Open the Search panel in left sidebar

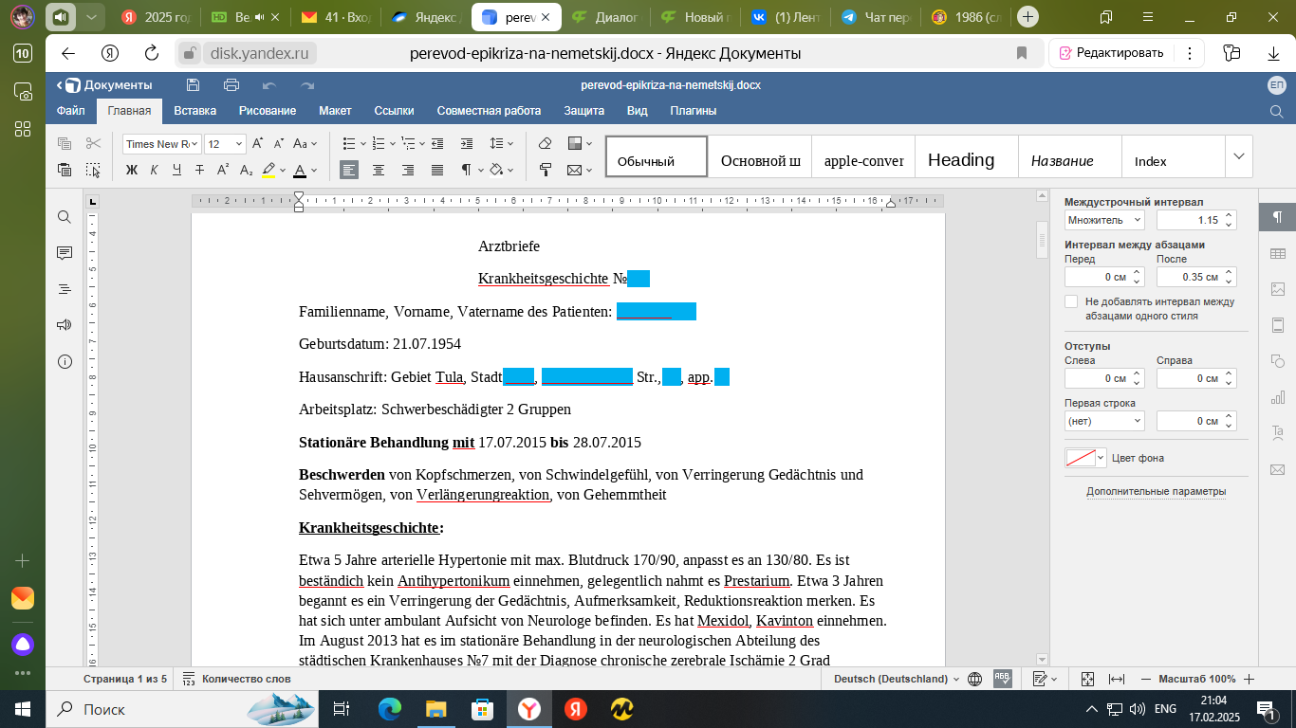click(x=65, y=217)
